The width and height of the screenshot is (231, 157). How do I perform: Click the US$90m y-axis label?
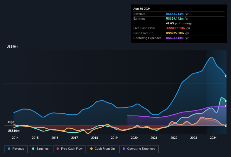point(13,47)
